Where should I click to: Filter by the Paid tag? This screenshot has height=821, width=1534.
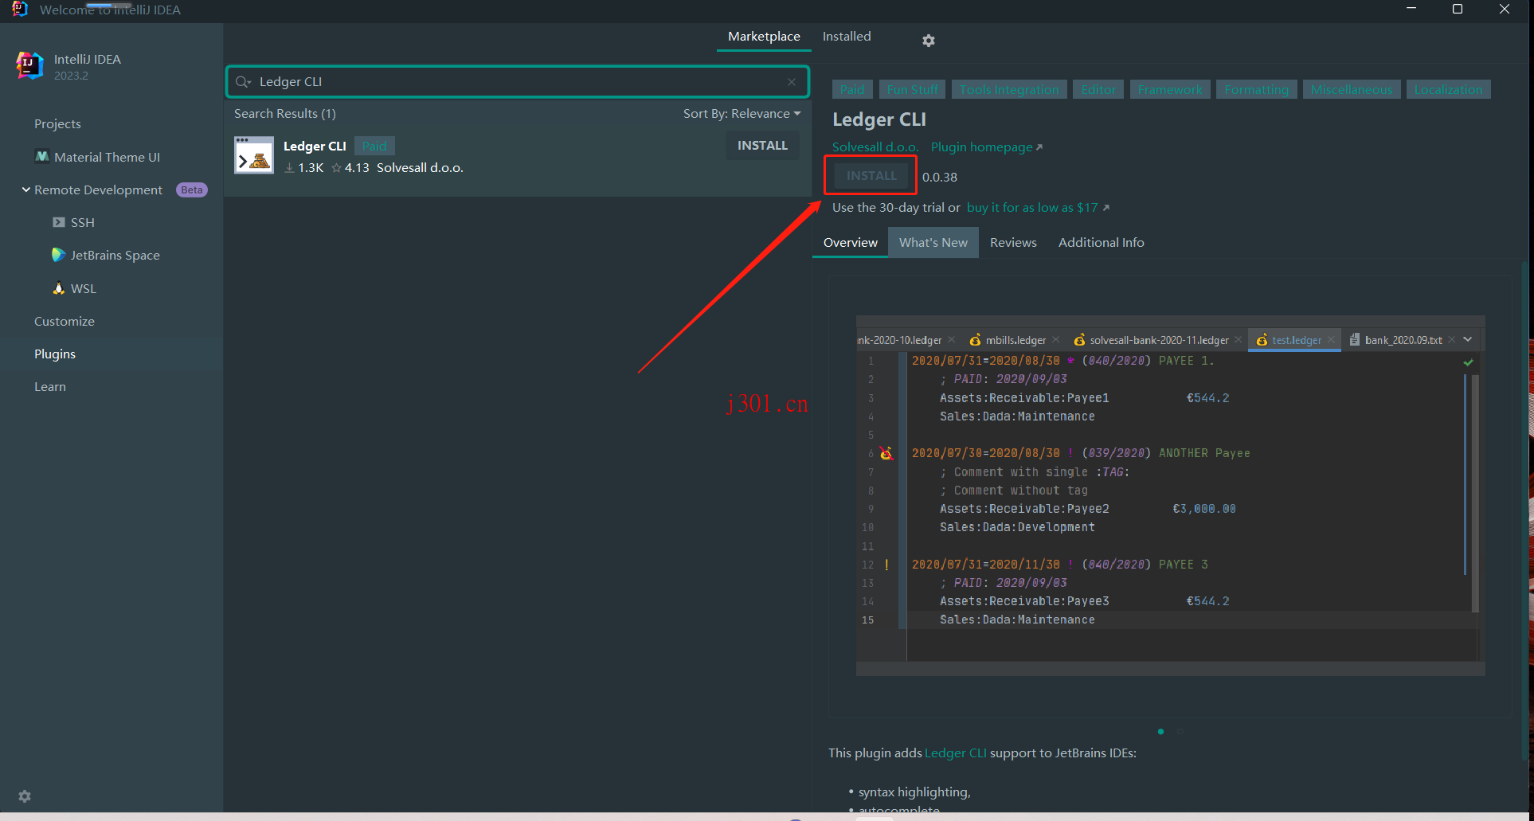[852, 90]
